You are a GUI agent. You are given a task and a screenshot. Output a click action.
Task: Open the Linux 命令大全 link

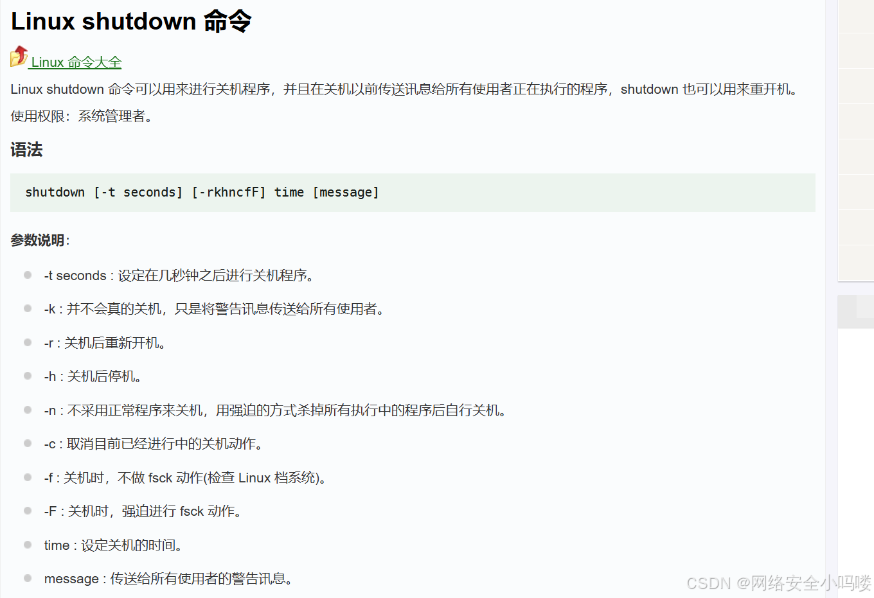[76, 62]
